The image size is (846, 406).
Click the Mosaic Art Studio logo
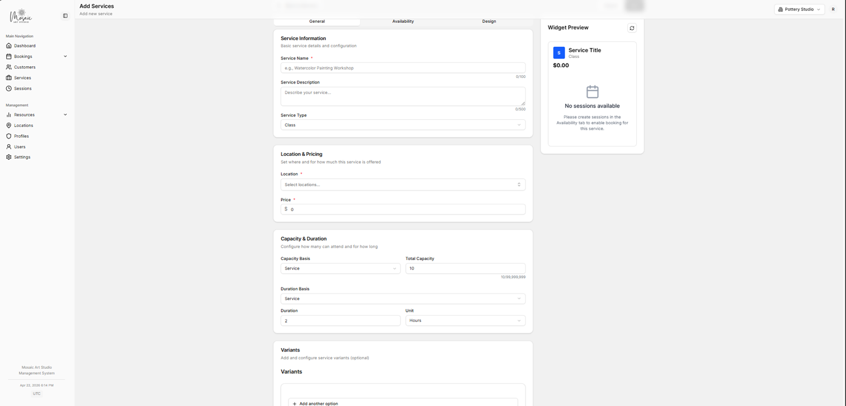(x=21, y=16)
